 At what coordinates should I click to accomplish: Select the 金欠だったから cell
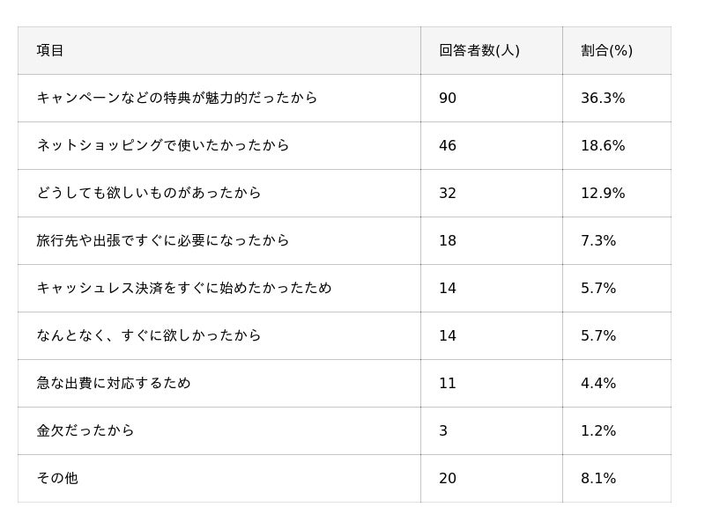point(85,431)
